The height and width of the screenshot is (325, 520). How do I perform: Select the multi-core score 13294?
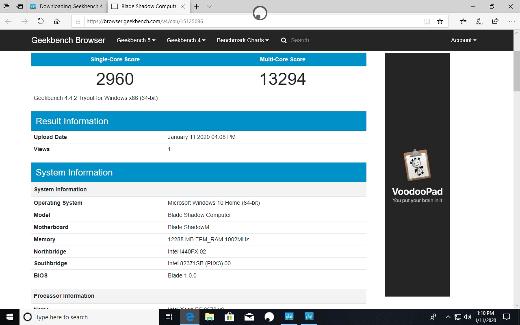click(x=283, y=79)
